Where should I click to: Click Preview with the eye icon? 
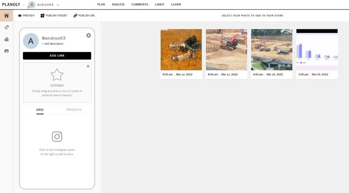coord(26,16)
